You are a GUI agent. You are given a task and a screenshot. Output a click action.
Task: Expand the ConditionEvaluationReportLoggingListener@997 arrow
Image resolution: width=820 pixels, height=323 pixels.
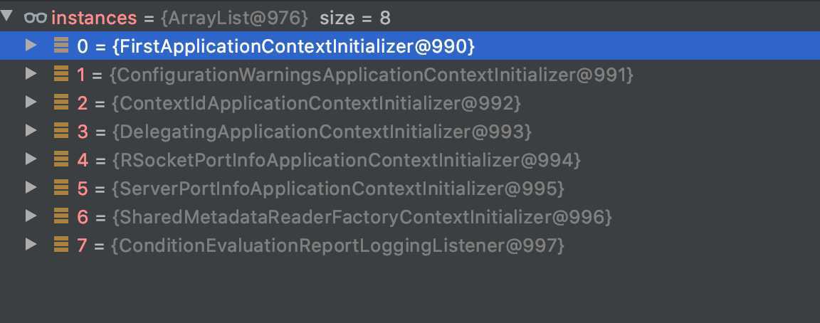31,244
